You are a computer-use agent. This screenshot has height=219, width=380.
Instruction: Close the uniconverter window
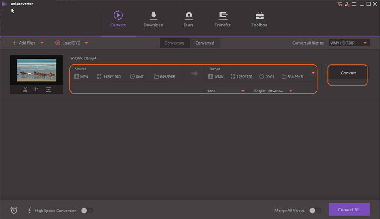click(375, 4)
